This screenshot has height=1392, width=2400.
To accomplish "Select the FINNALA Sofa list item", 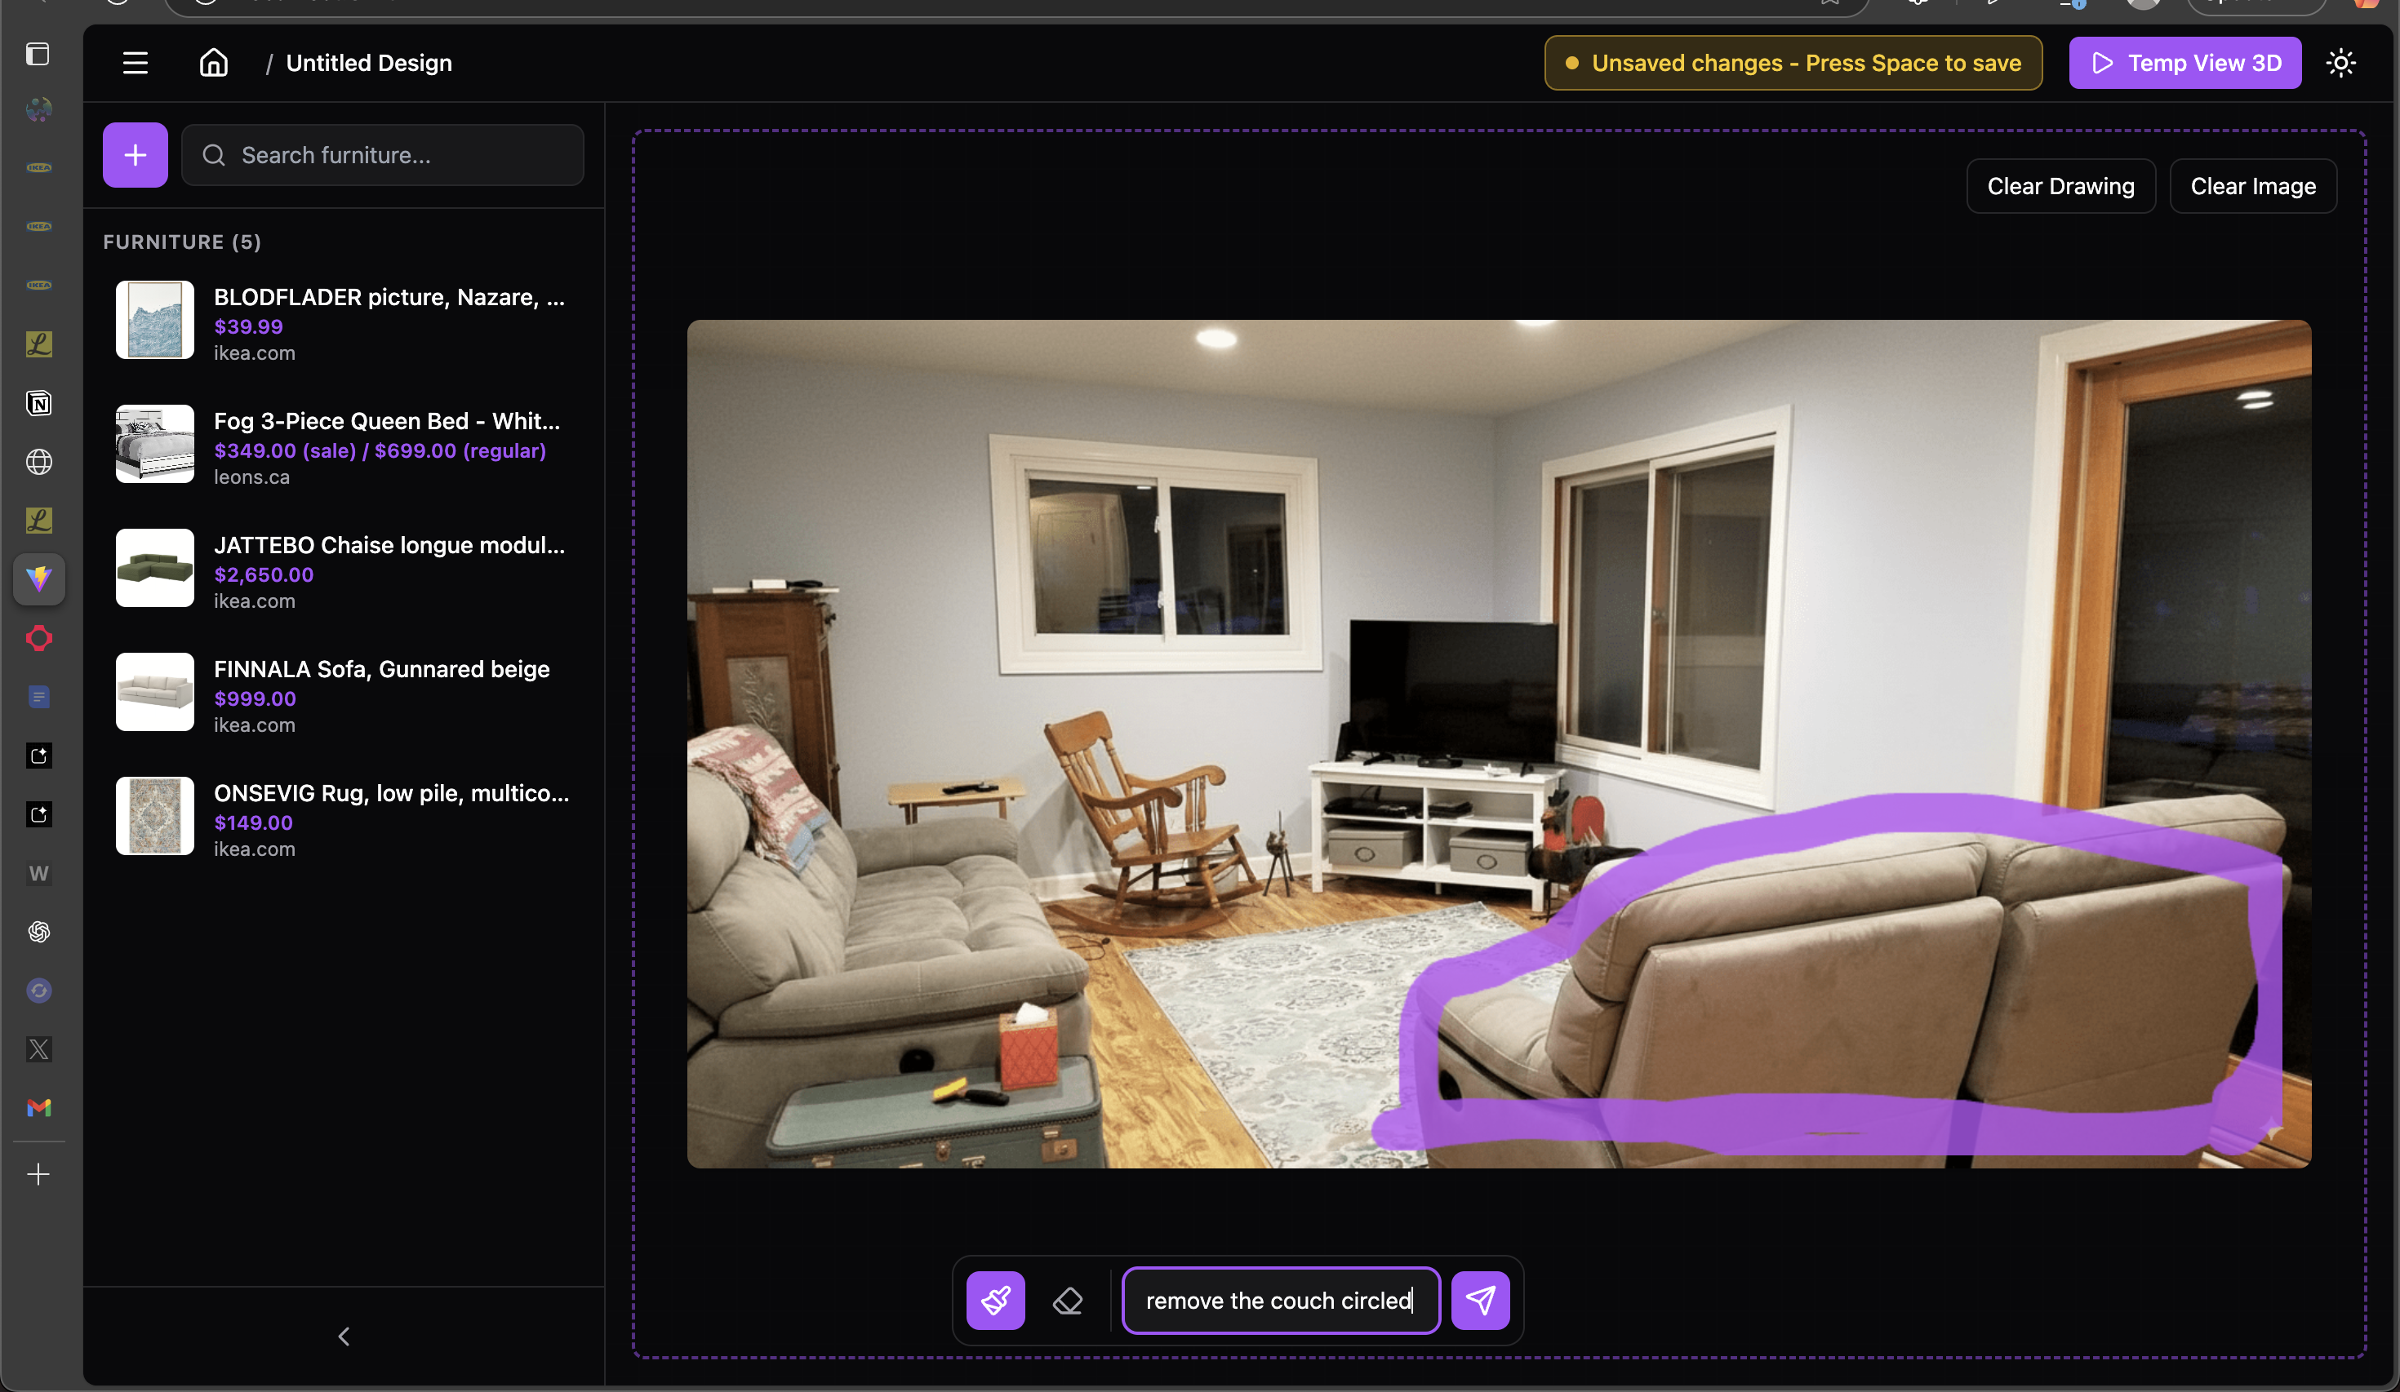I will (x=381, y=669).
